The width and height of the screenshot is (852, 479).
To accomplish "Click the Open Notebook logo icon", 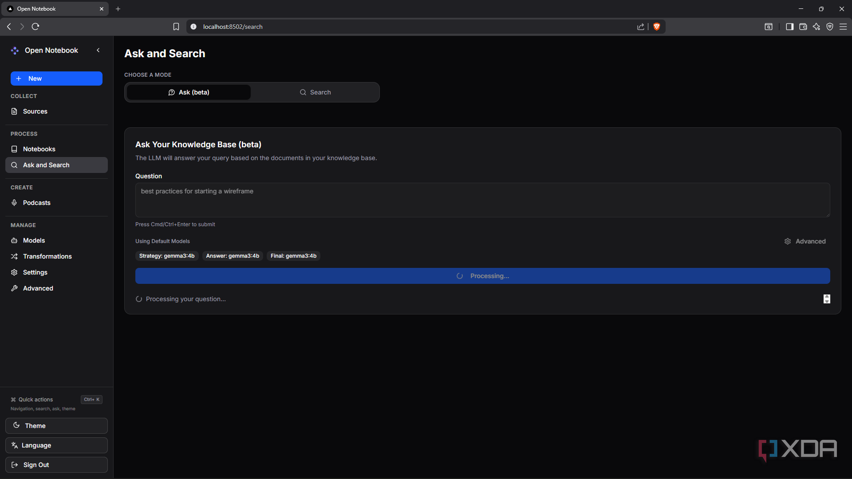I will (x=15, y=51).
